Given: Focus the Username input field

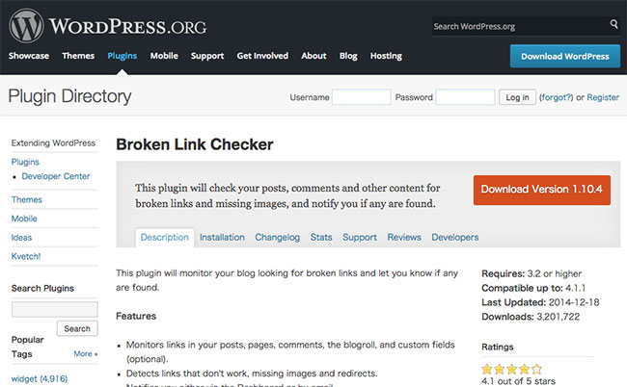Looking at the screenshot, I should [361, 97].
